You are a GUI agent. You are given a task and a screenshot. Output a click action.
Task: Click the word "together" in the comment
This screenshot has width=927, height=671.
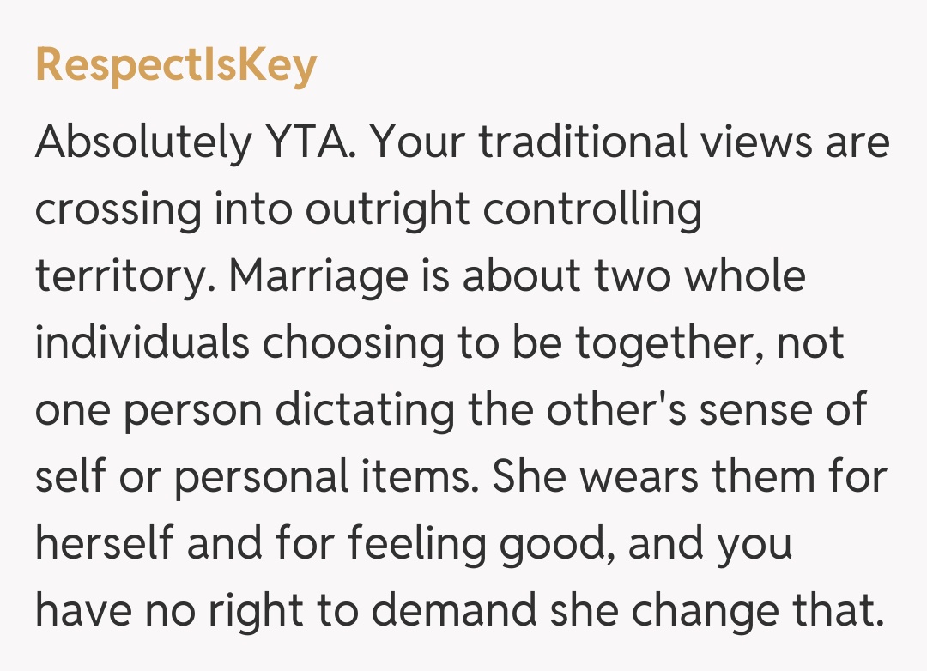(666, 344)
